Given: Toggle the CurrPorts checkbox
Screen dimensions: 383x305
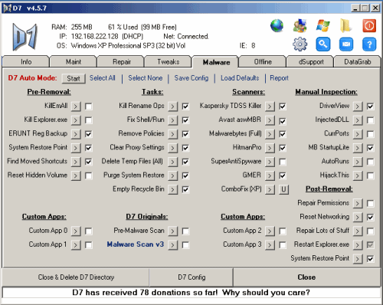Looking at the screenshot, I should click(x=370, y=134).
